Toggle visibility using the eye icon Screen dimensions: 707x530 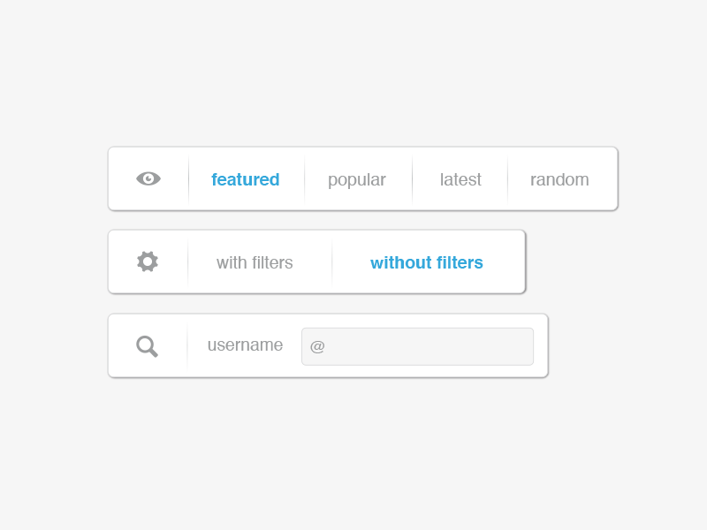point(148,178)
